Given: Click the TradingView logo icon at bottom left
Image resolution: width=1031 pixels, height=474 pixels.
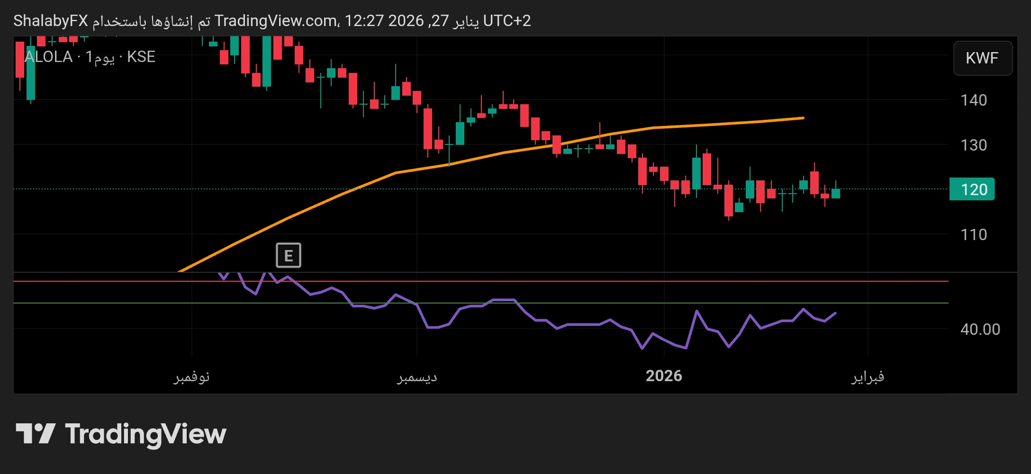Looking at the screenshot, I should coord(36,433).
